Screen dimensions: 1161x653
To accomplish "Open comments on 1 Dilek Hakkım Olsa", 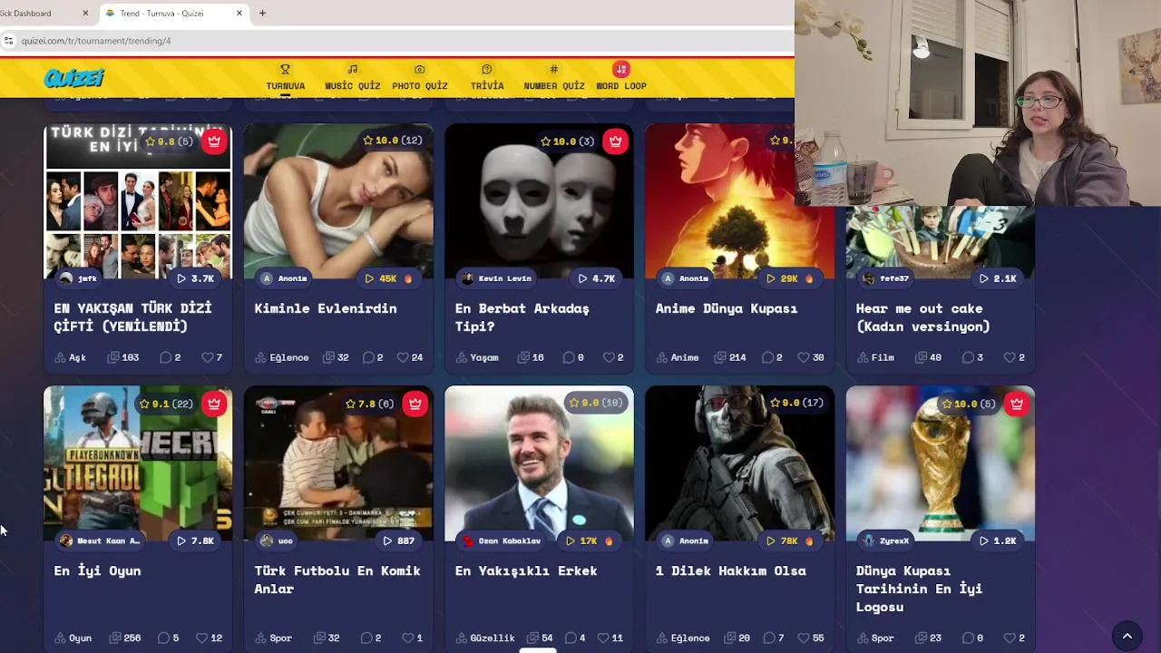I will (x=773, y=638).
